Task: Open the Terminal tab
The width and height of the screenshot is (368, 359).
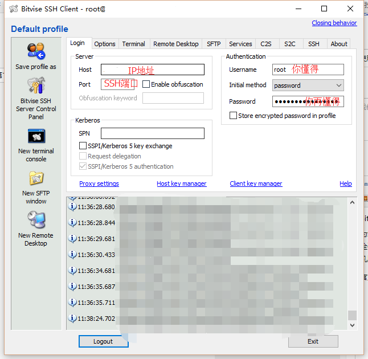Action: (134, 44)
